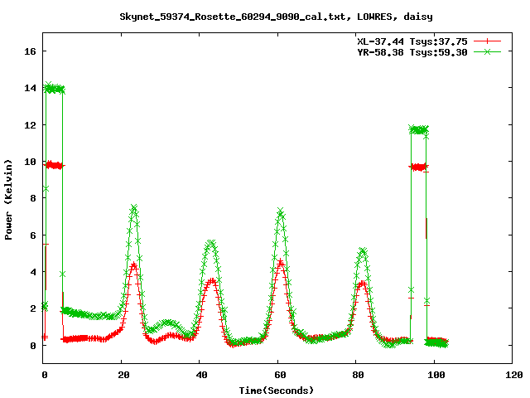
Task: Click red calibration plateau near time zero
Action: [x=55, y=166]
